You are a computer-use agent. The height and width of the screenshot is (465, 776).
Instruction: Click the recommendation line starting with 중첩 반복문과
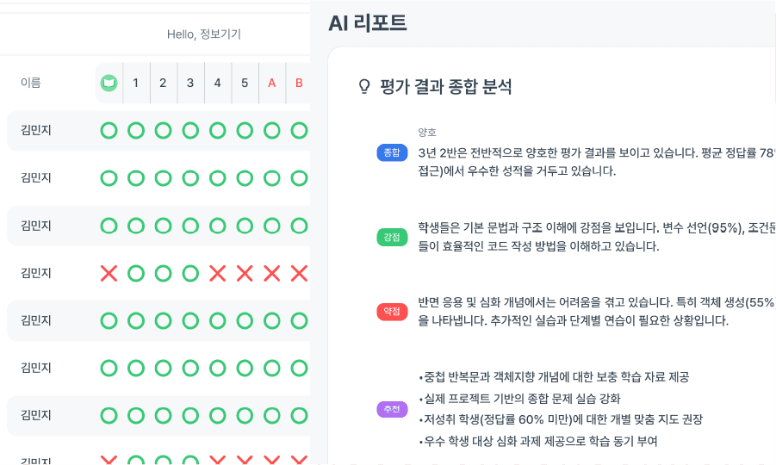click(554, 377)
